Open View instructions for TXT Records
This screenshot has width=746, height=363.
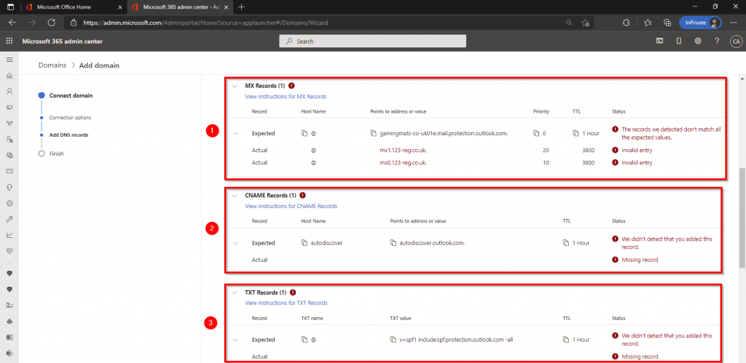286,303
